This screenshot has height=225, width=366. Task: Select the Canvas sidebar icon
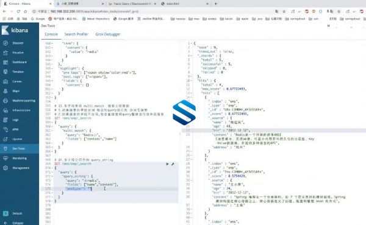[5, 81]
